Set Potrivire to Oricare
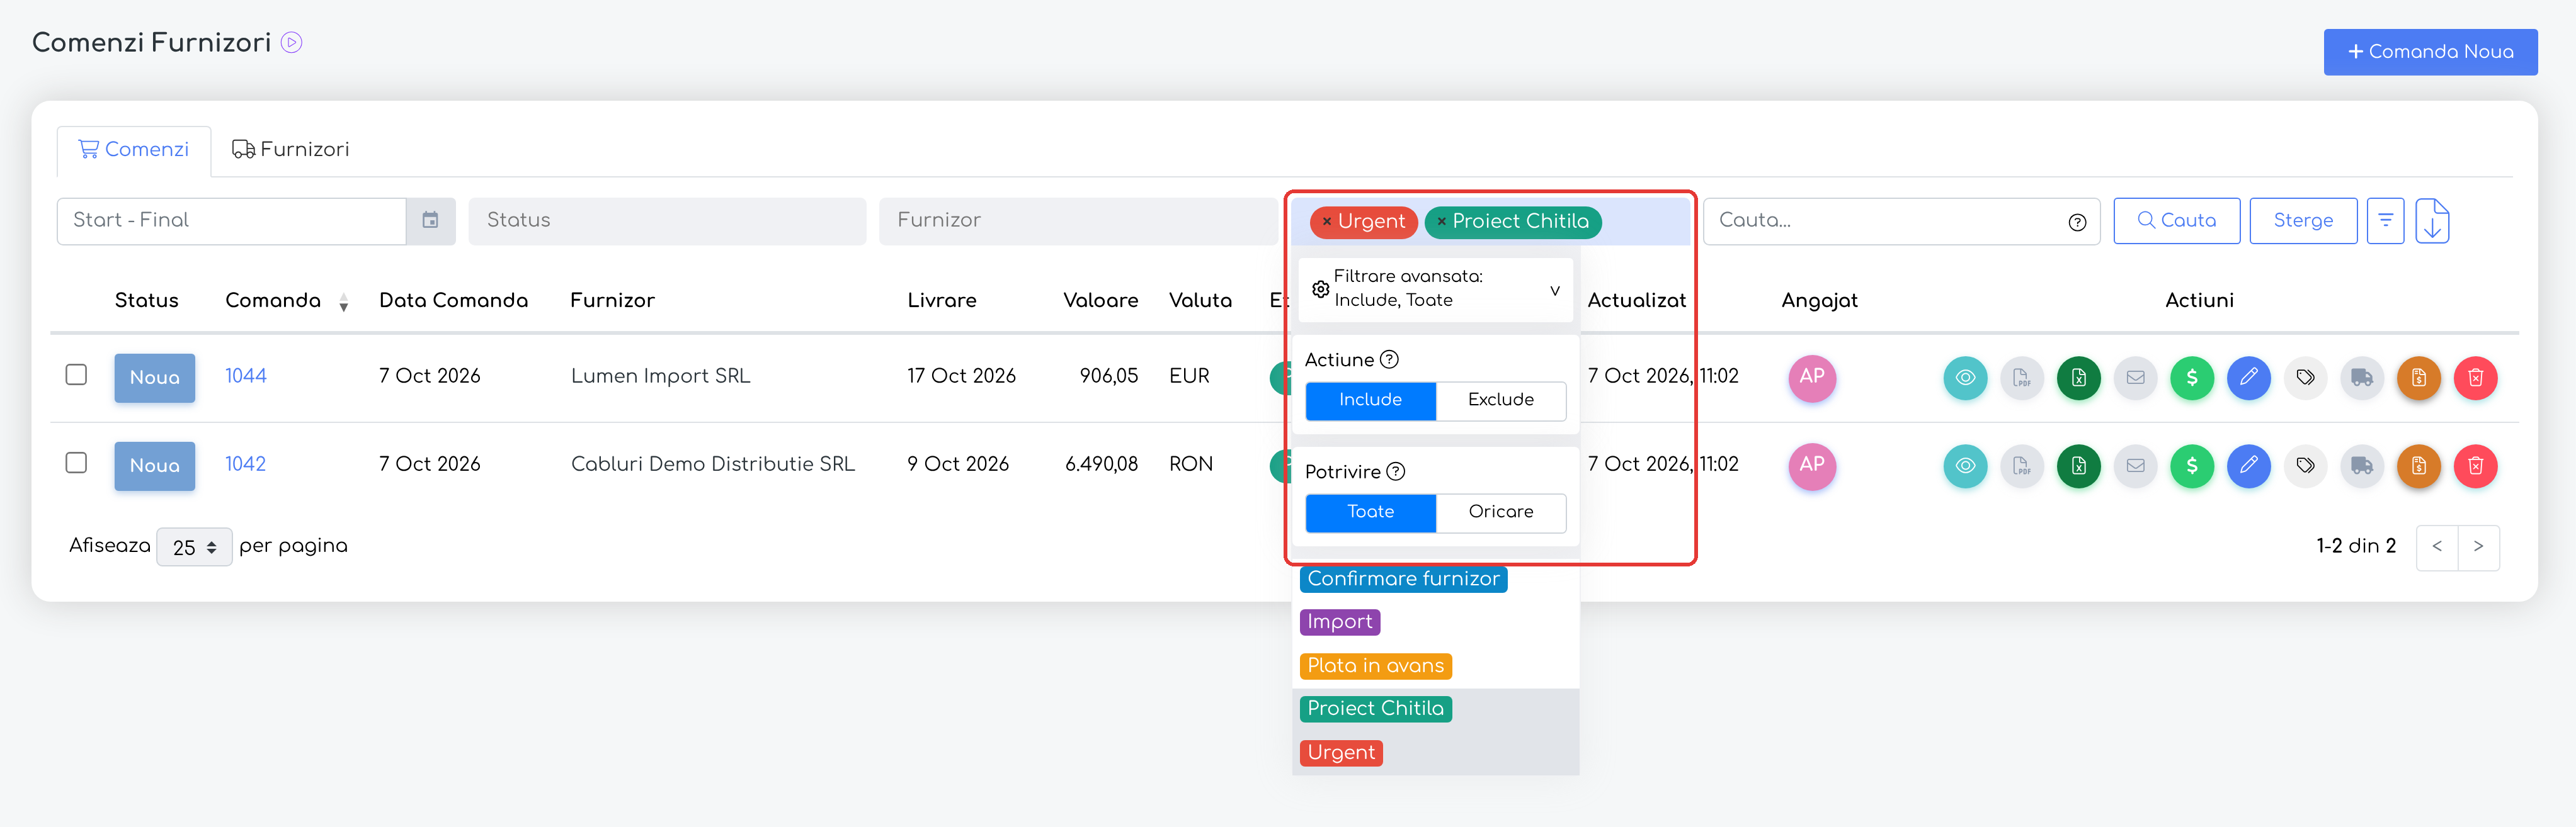Viewport: 2576px width, 827px height. tap(1500, 512)
